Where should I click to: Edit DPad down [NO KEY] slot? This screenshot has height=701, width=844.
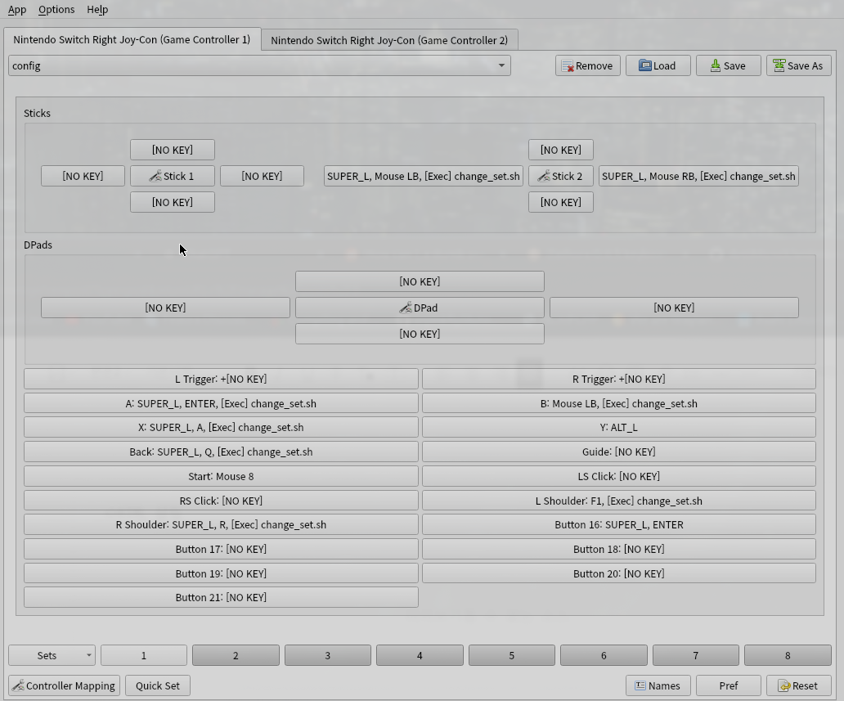pos(420,334)
